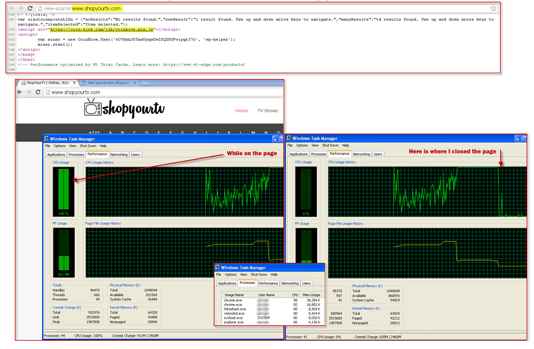534x349 pixels.
Task: Sort processes by Mem Usage column
Action: click(x=311, y=295)
